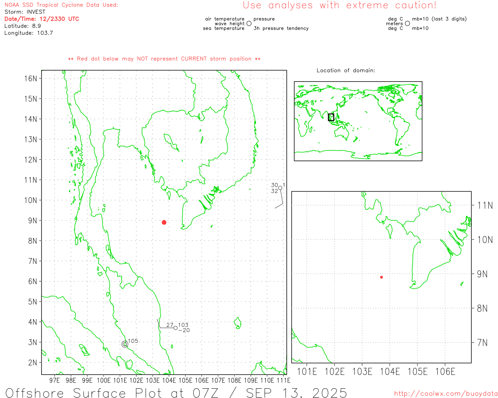This screenshot has width=498, height=398.
Task: Click the red storm position dot on main map
Action: 164,222
